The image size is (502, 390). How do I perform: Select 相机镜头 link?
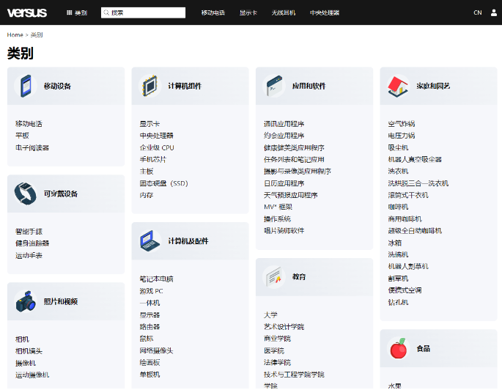click(x=29, y=351)
